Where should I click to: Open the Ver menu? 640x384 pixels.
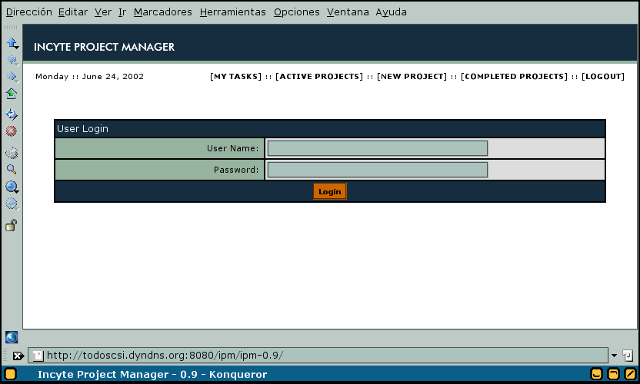(103, 12)
